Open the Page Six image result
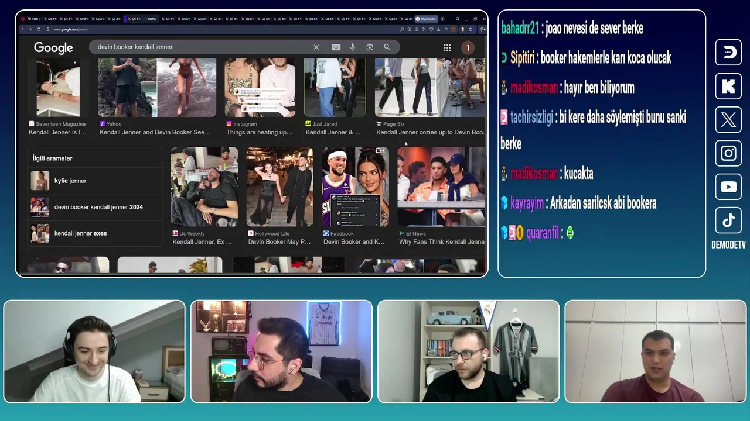Screen dimensions: 750x421 [429, 88]
